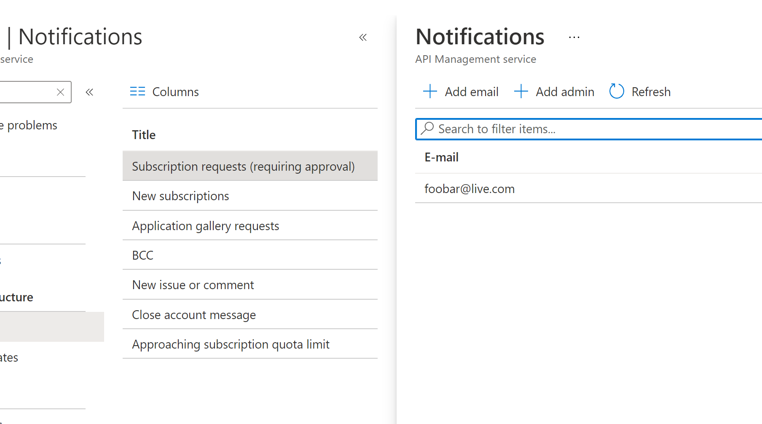
Task: Open the ellipsis menu next to Notifications title
Action: pyautogui.click(x=574, y=37)
